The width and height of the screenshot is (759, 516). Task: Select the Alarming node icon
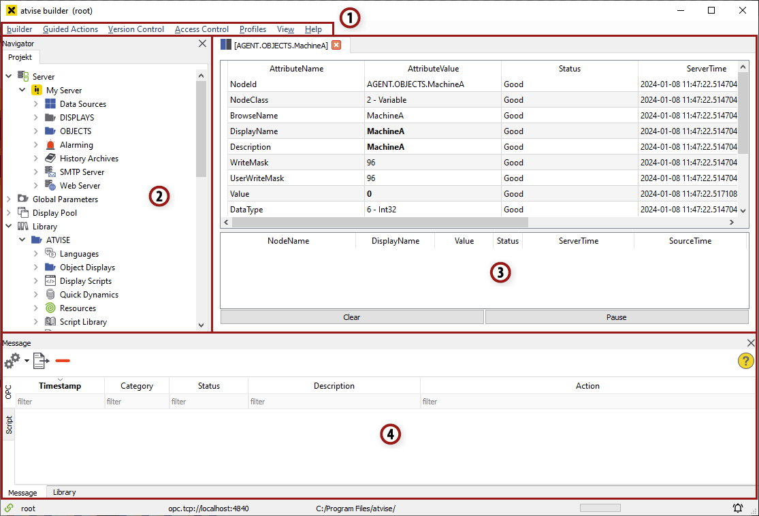(50, 145)
